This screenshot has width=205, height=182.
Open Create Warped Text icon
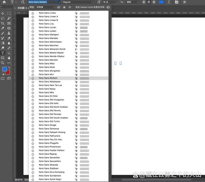coord(169,2)
